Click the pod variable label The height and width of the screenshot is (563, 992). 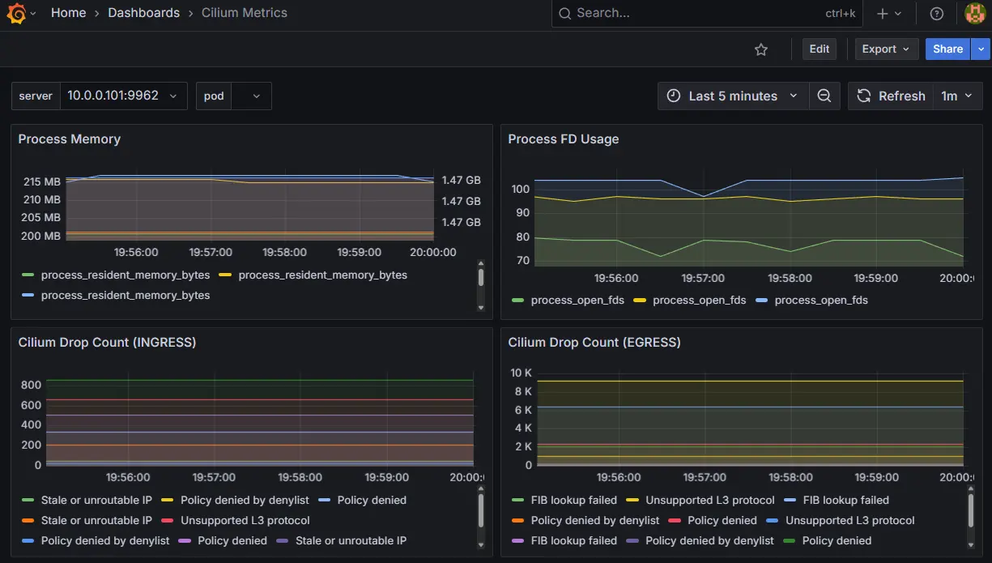coord(214,96)
